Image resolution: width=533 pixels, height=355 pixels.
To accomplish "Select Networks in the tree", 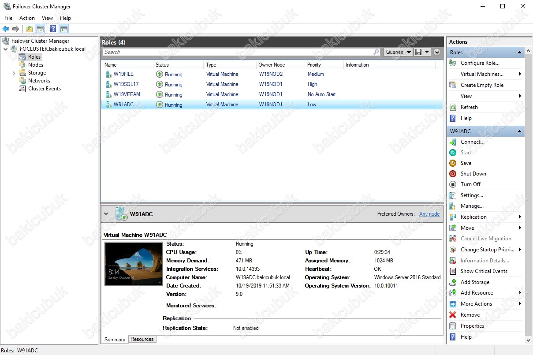I will point(39,81).
